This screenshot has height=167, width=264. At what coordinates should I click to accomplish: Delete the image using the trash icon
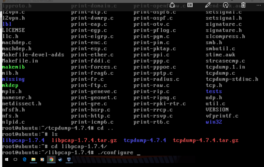tap(243, 5)
